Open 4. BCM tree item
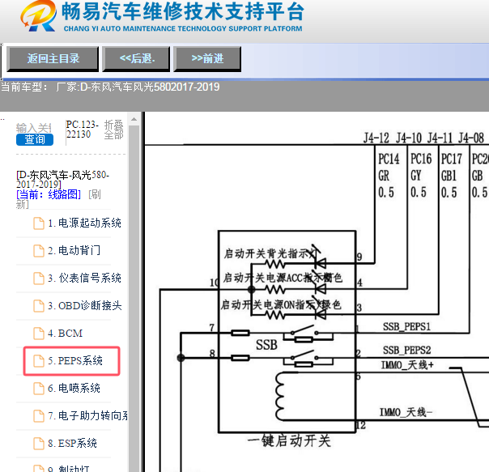This screenshot has width=489, height=472. [x=66, y=334]
